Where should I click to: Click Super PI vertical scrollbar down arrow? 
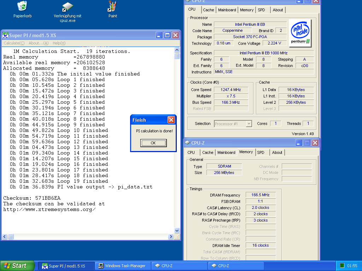pos(177,230)
